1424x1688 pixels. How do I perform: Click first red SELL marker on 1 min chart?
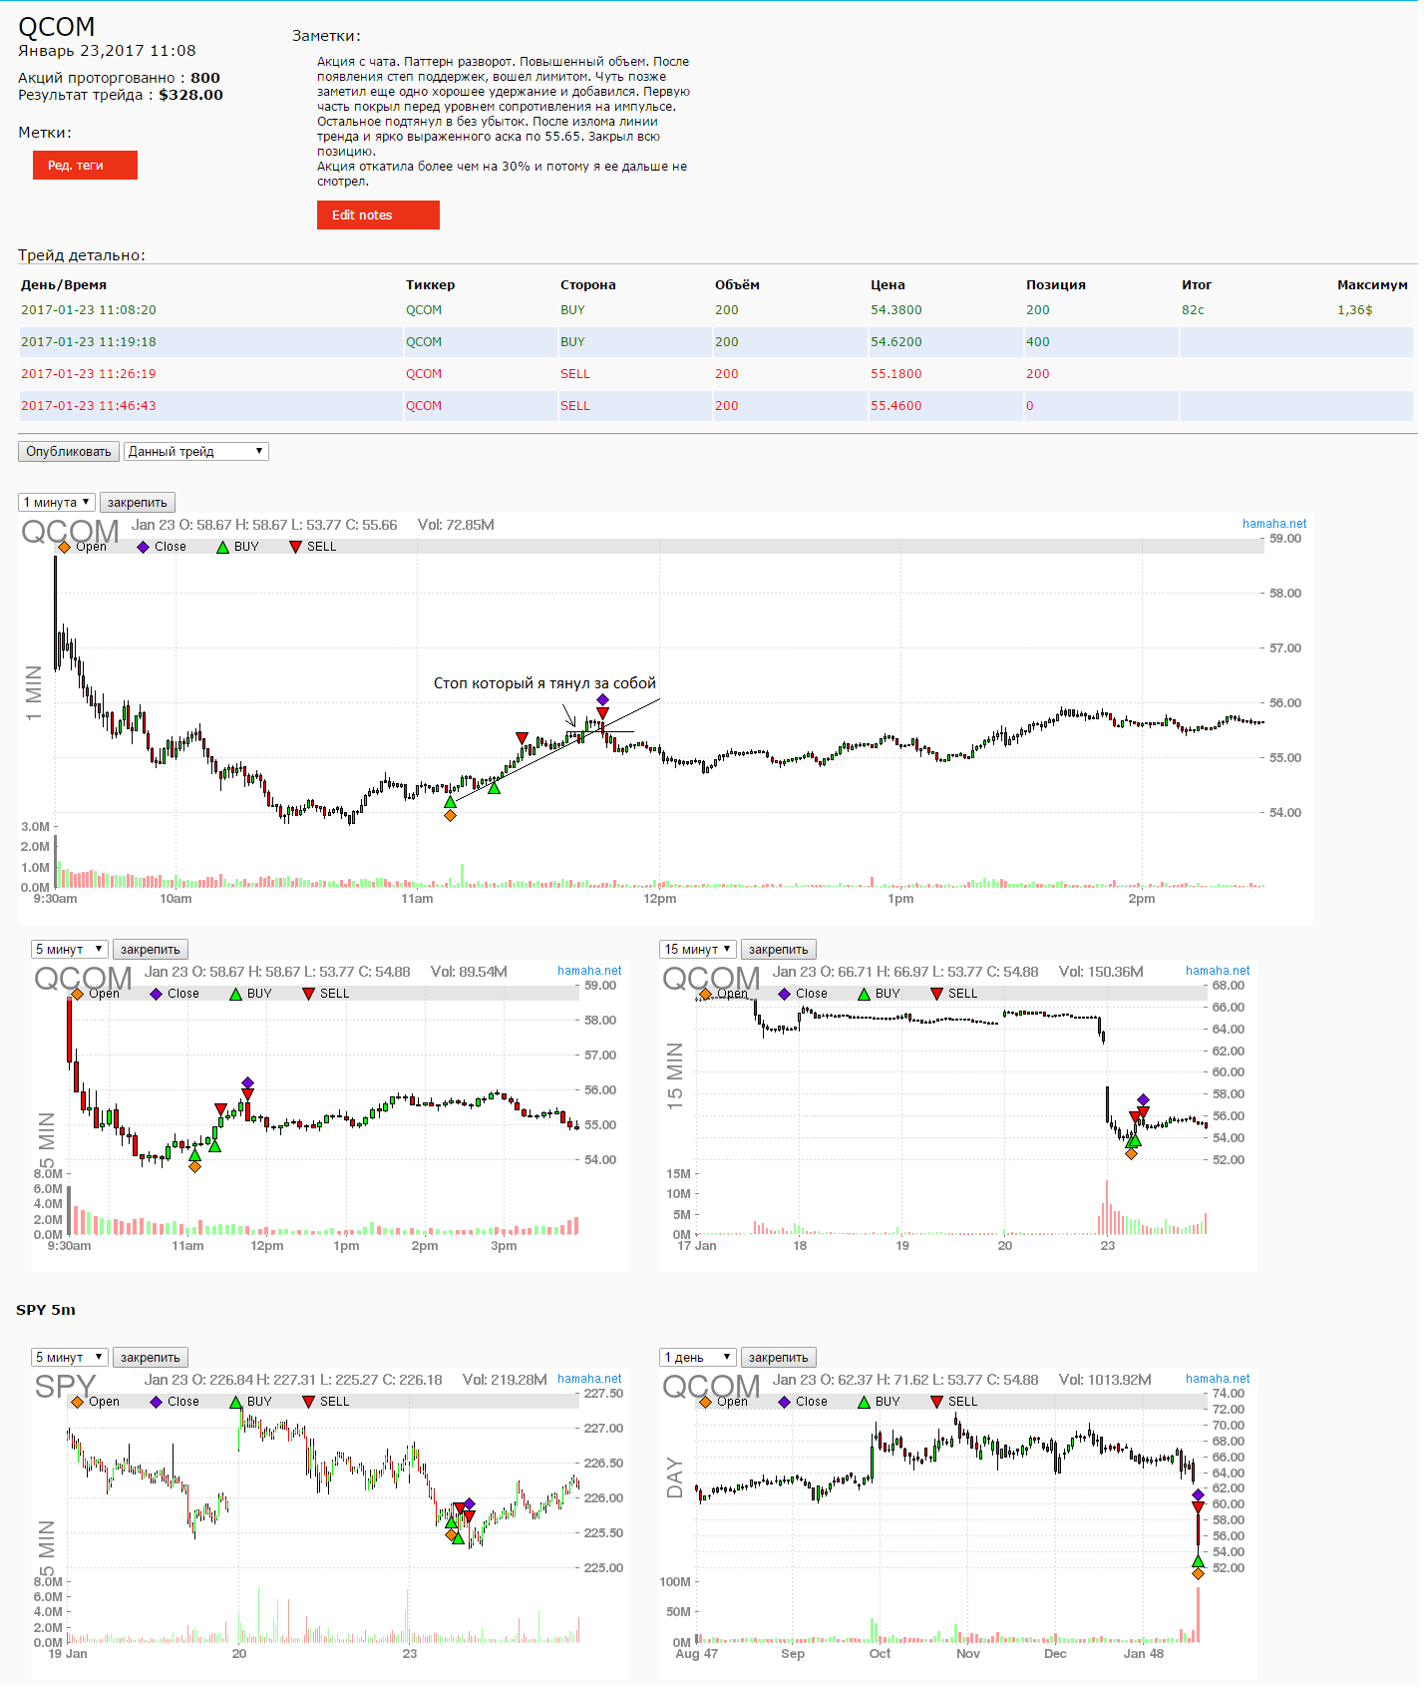coord(522,738)
